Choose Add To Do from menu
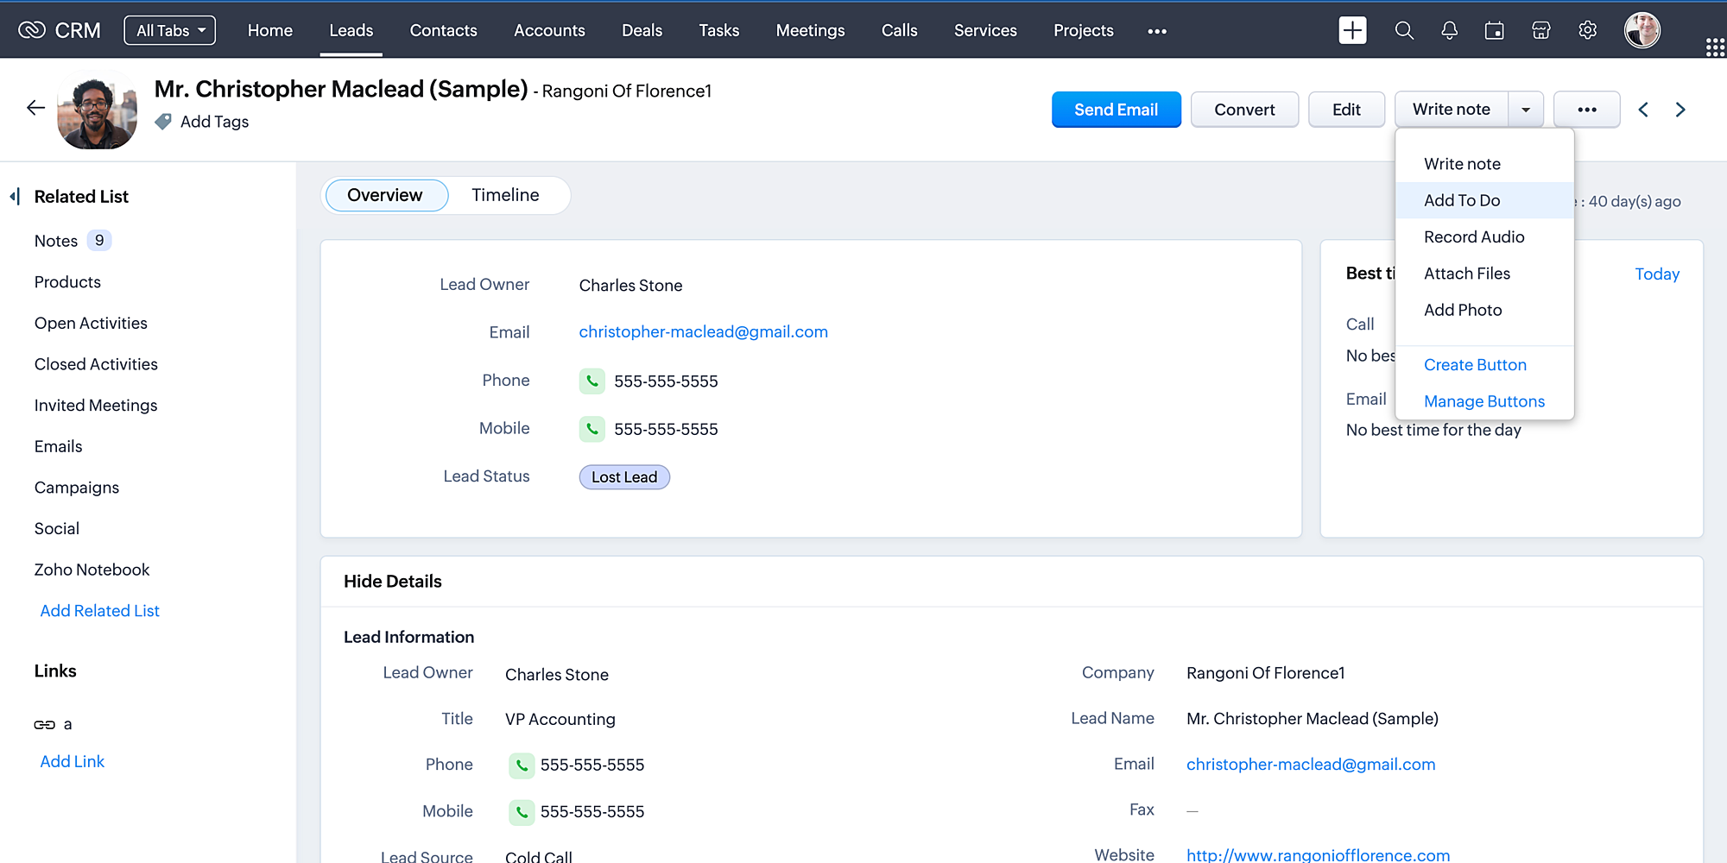 click(x=1462, y=200)
